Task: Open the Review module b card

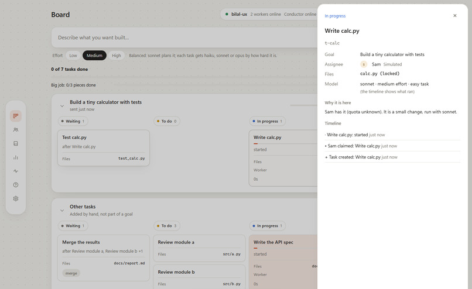Action: pos(199,277)
